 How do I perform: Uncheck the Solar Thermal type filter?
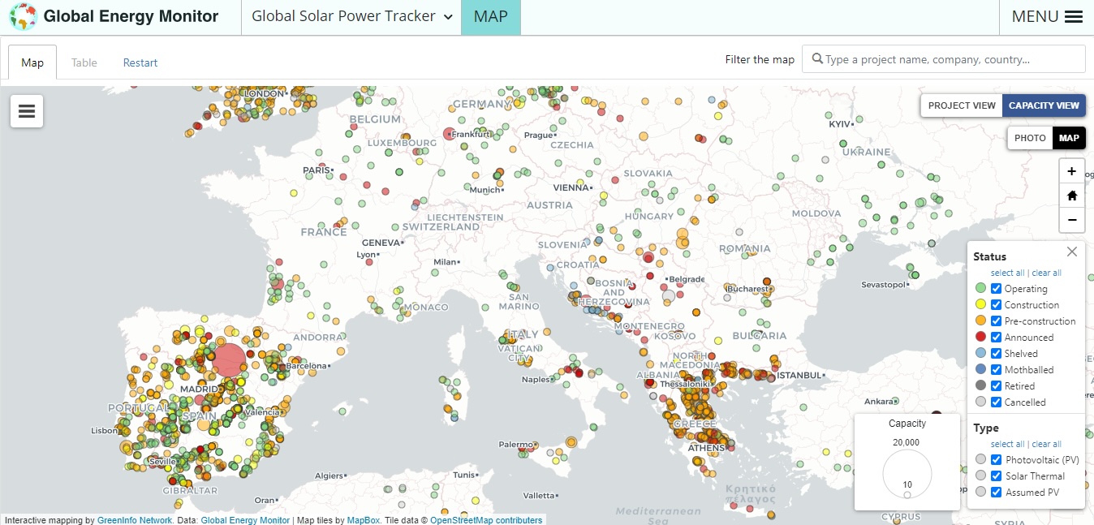[x=996, y=476]
